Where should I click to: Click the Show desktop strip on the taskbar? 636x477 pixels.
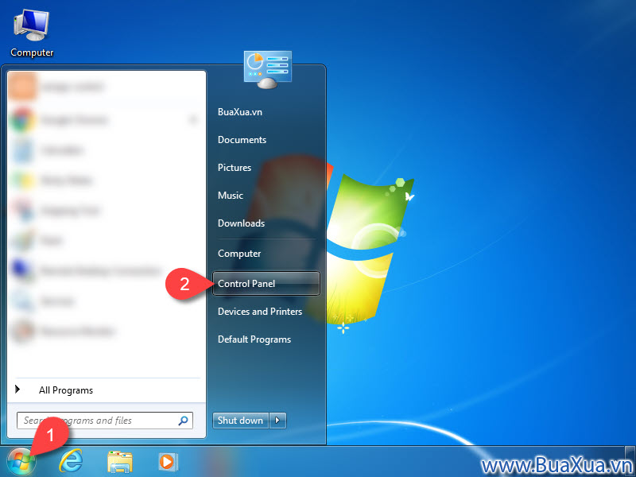(x=631, y=462)
